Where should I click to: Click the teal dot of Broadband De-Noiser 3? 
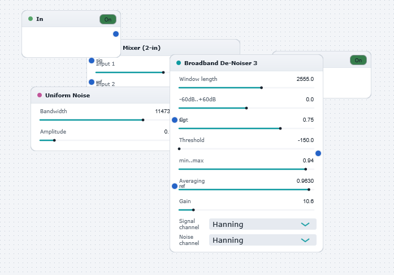point(179,63)
